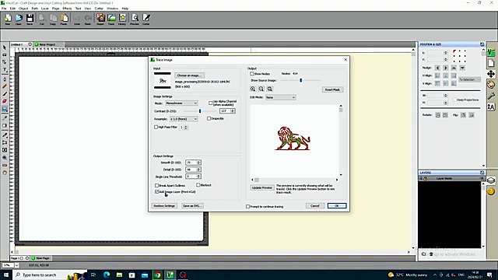The width and height of the screenshot is (498, 280).
Task: Click the Import image toolbar icon
Action: 100,19
